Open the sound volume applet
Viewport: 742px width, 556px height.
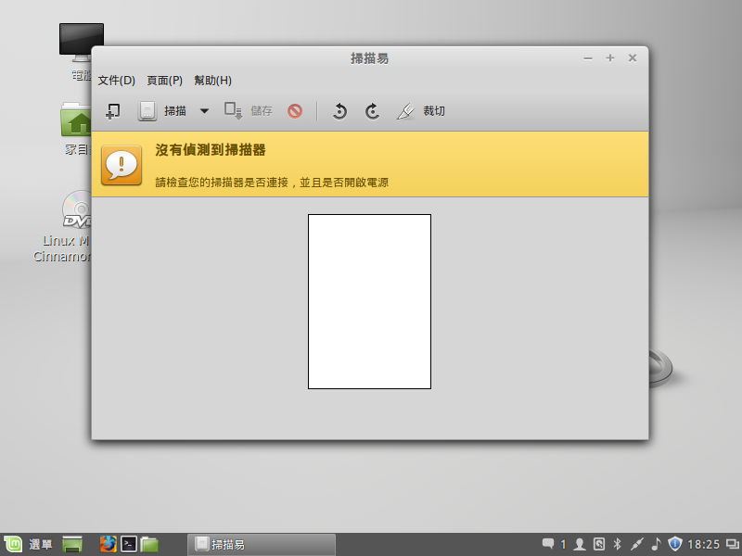(656, 544)
